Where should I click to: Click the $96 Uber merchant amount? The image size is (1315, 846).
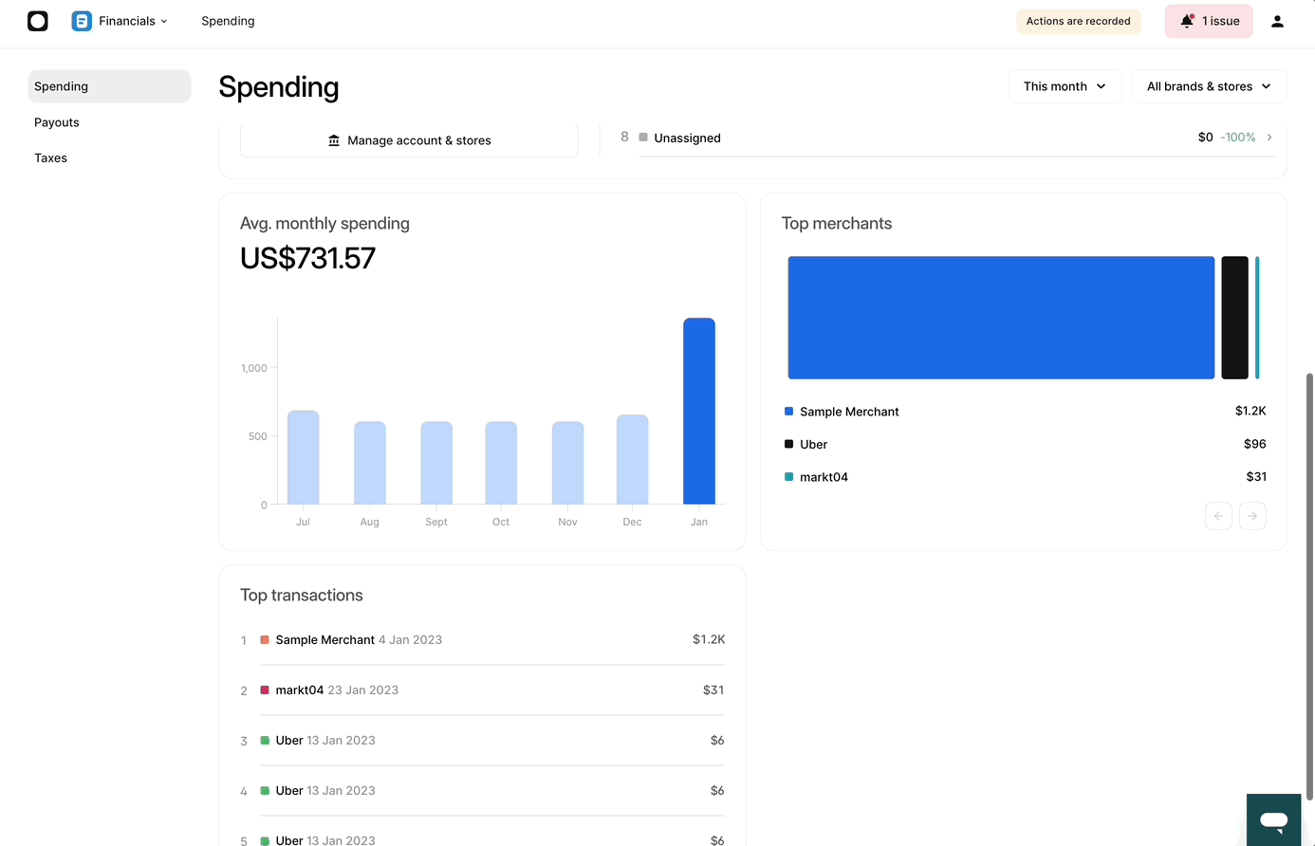coord(1254,444)
